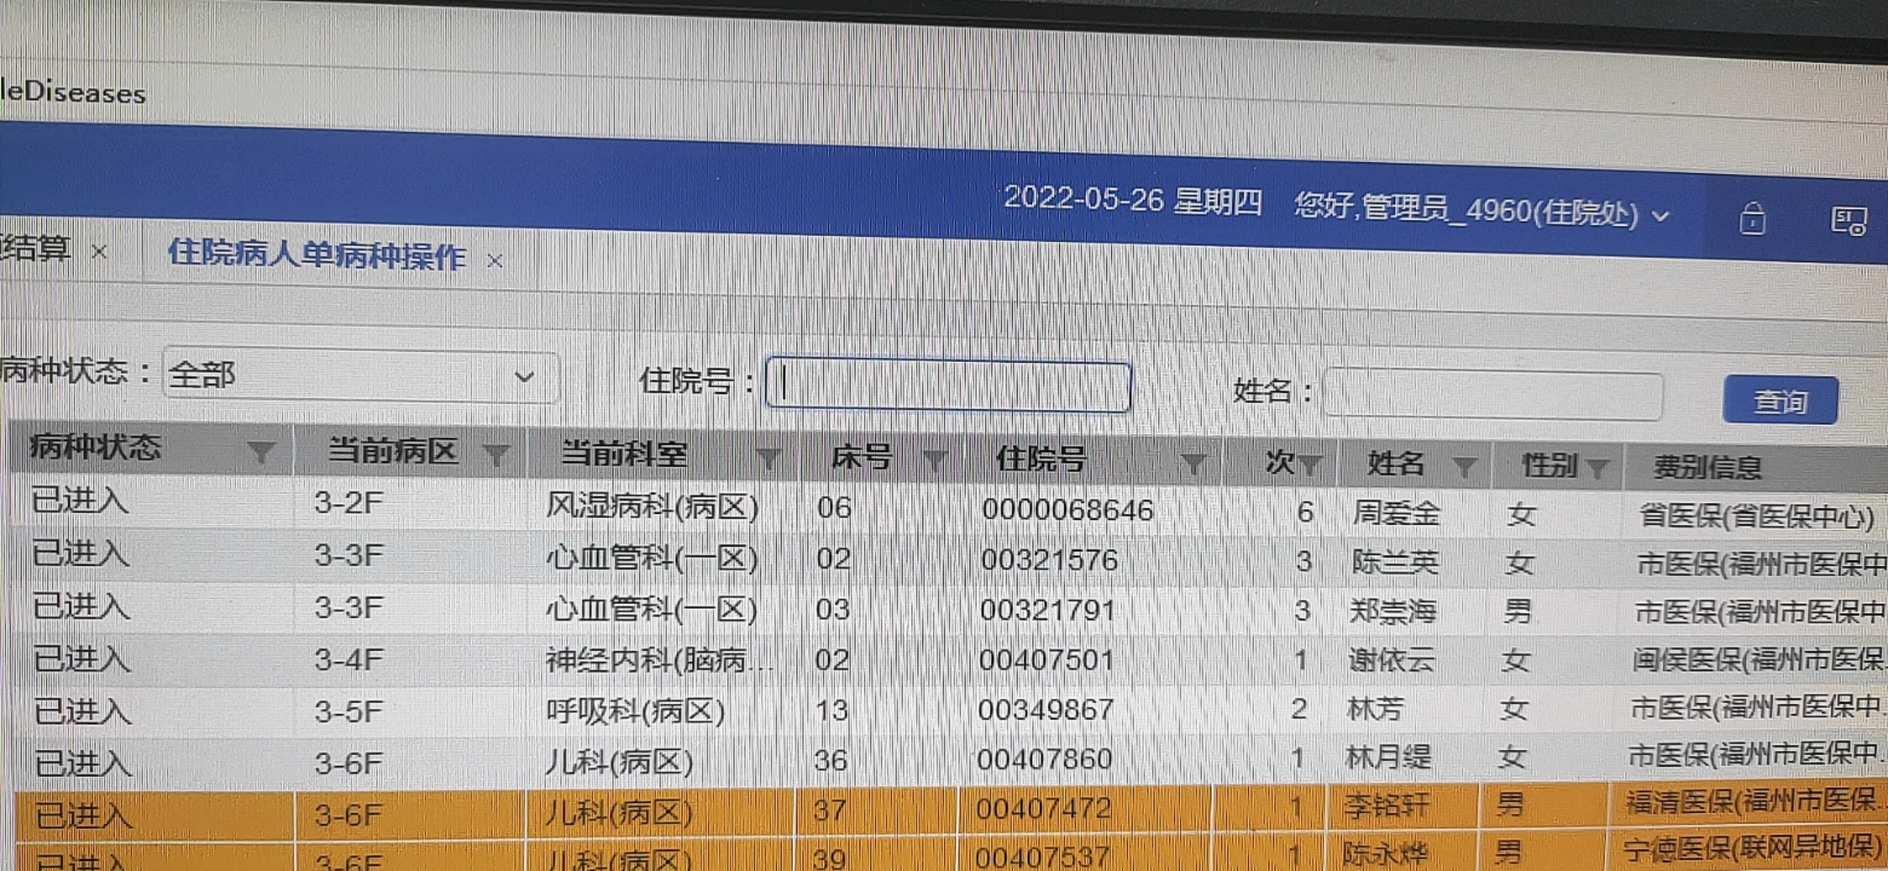Open filter on 病种状态 column
The height and width of the screenshot is (871, 1888).
click(x=261, y=452)
